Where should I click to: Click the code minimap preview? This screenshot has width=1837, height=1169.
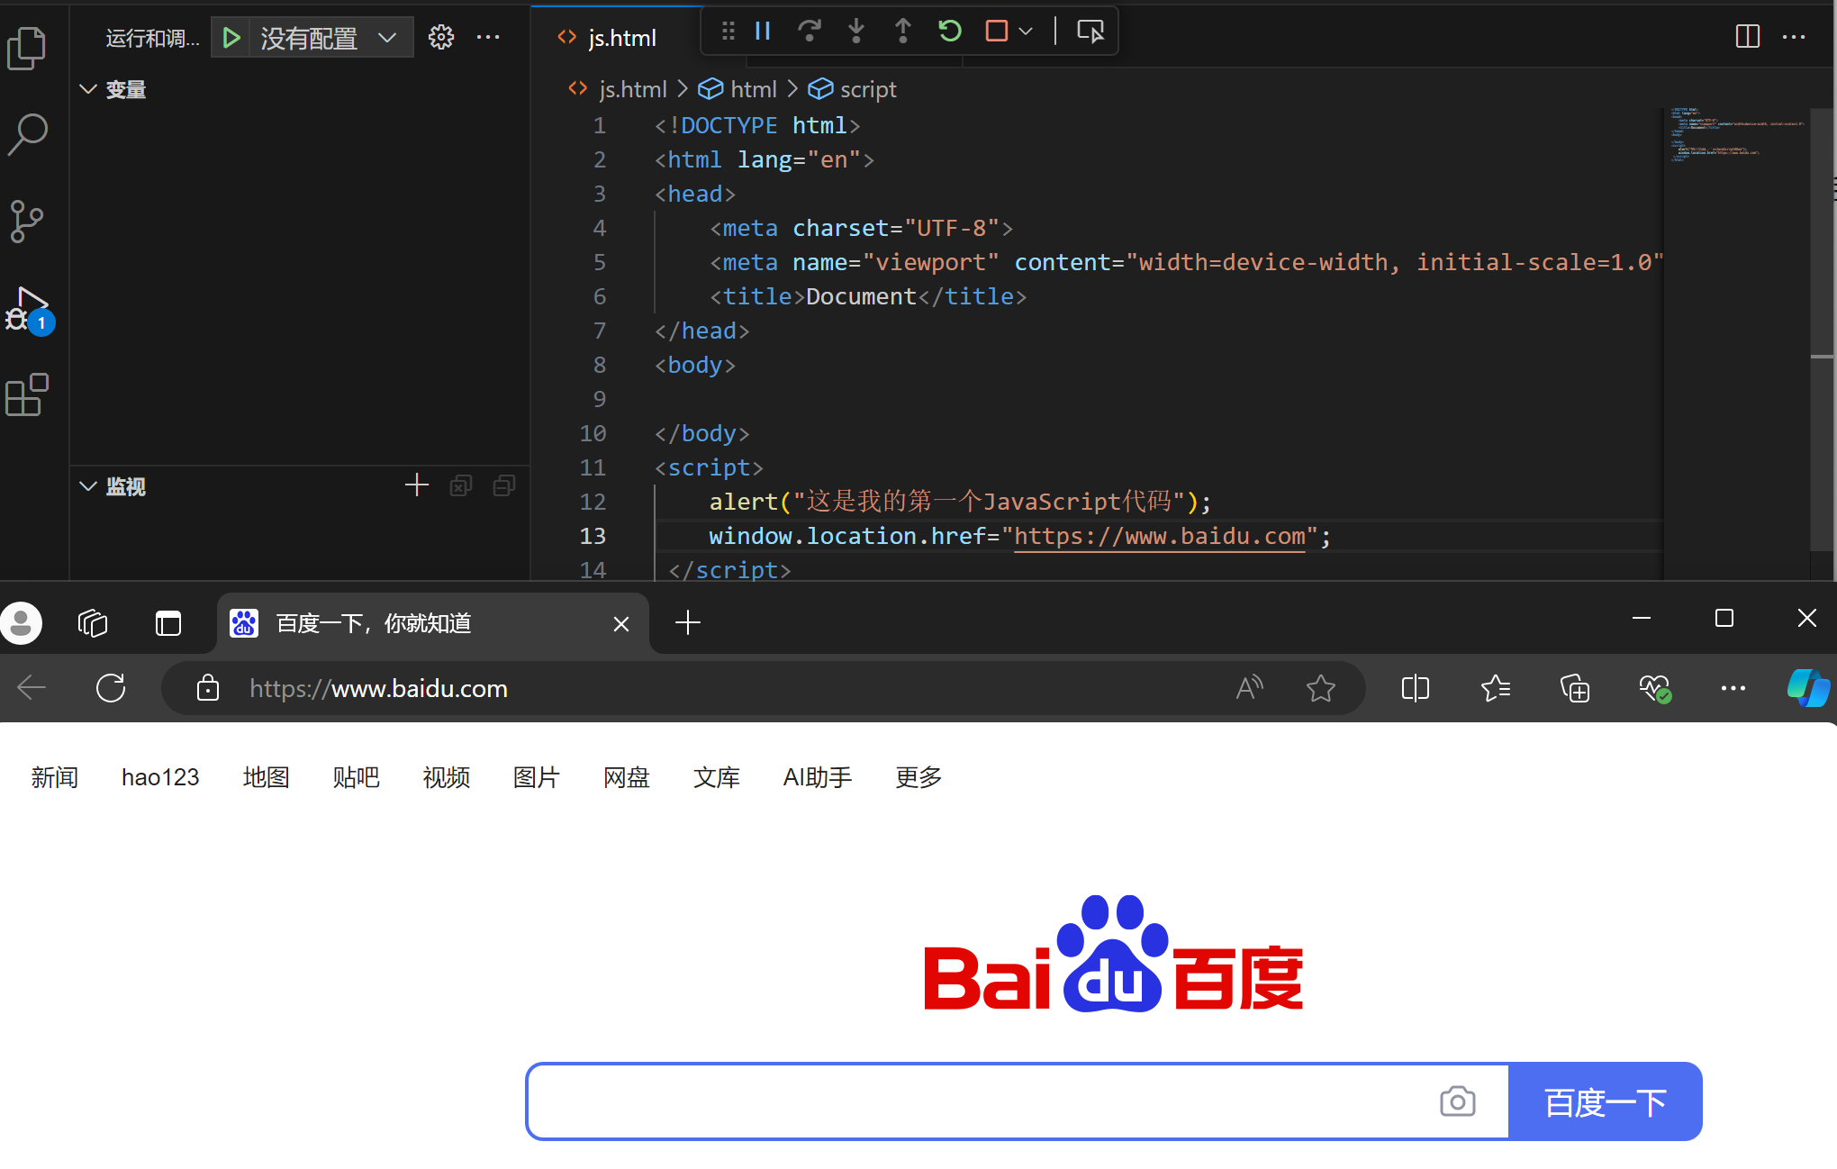click(x=1736, y=135)
